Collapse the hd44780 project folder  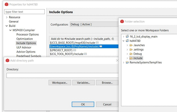point(124,41)
